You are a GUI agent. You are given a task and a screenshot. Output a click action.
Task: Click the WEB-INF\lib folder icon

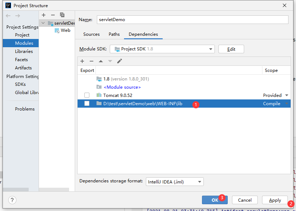(x=99, y=103)
